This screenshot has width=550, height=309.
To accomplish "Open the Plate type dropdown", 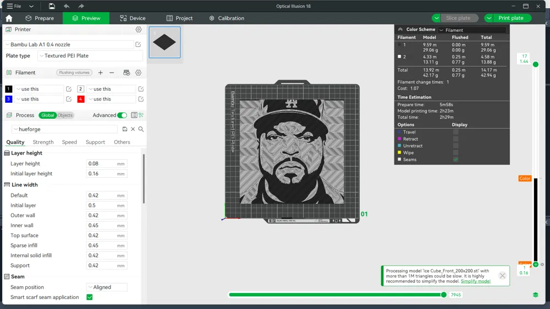I will click(90, 56).
